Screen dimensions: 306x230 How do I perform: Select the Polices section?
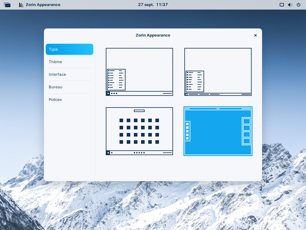coord(69,99)
